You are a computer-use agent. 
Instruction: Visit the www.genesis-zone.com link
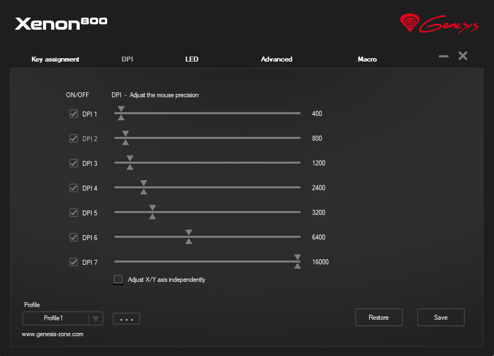(53, 334)
